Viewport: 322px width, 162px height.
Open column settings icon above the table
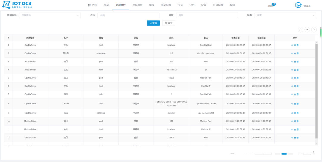(x=307, y=29)
